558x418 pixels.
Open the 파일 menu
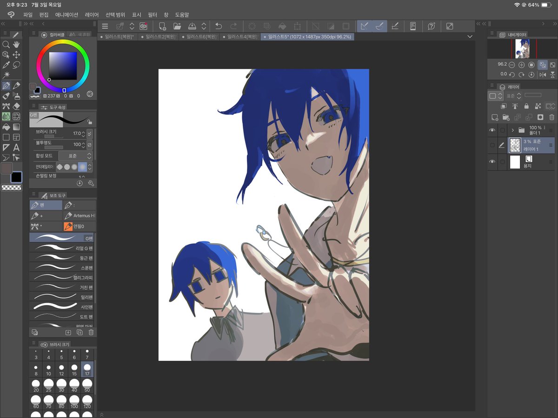point(28,15)
